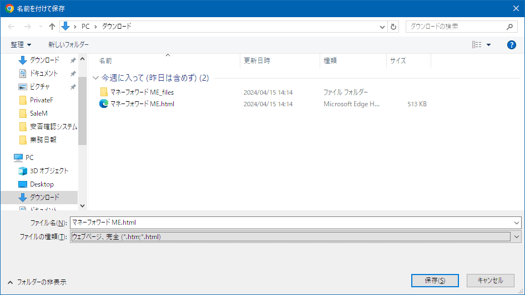Expand the view options dropdown arrow
The width and height of the screenshot is (525, 295).
pos(489,45)
